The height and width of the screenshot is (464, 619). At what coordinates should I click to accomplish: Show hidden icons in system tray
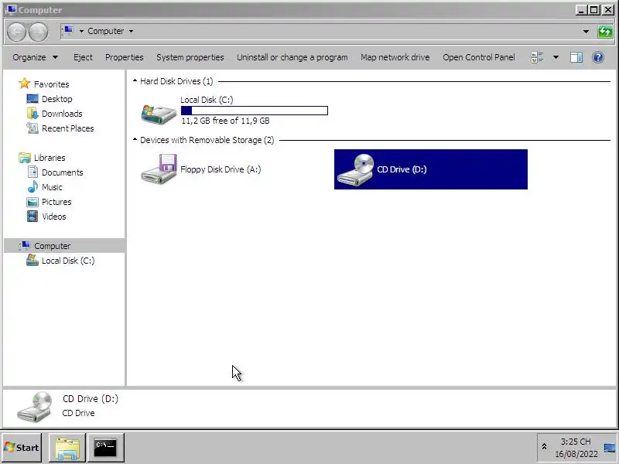545,447
